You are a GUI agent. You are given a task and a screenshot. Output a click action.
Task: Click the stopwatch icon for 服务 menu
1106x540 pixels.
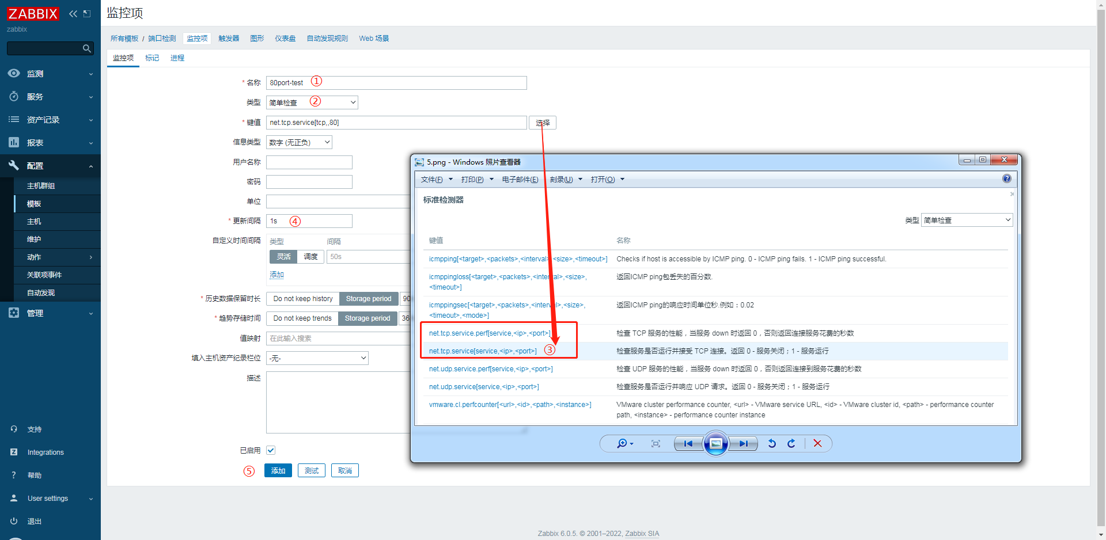coord(14,96)
